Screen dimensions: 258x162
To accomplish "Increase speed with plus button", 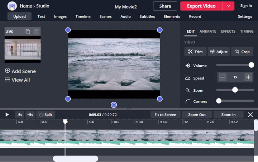I will (248, 77).
